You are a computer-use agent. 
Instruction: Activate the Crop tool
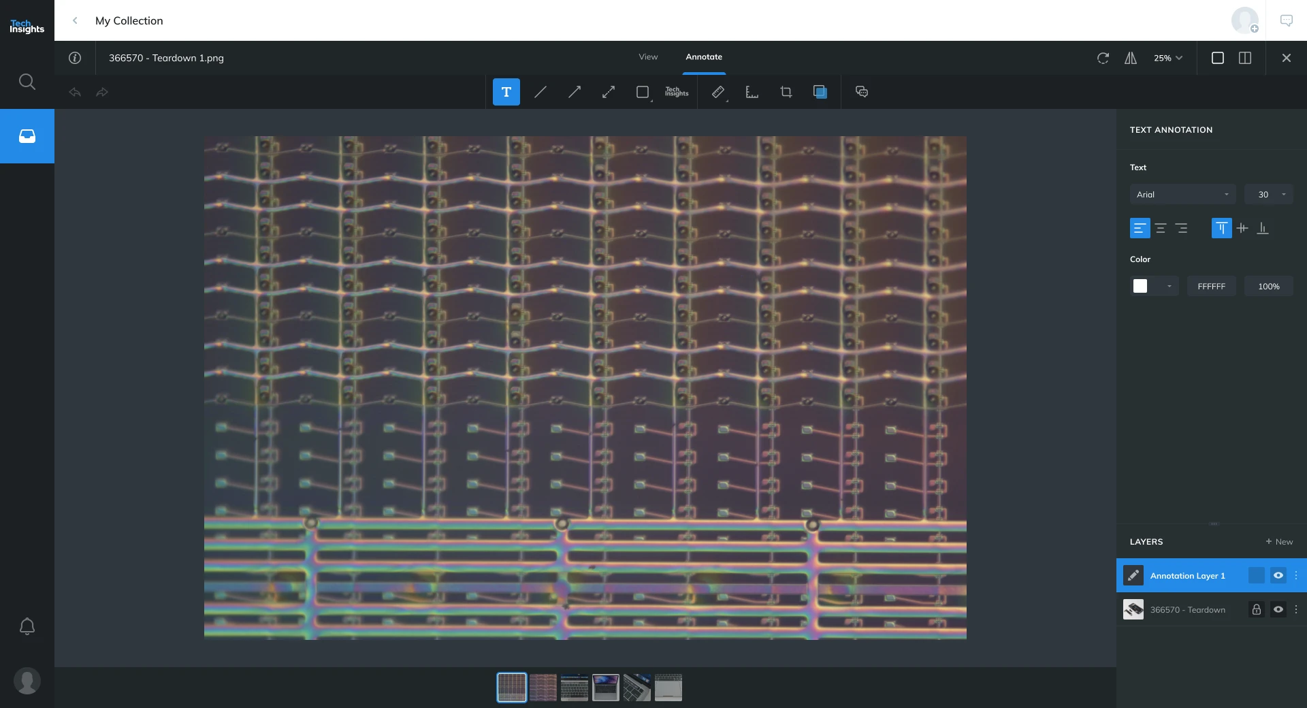tap(786, 92)
